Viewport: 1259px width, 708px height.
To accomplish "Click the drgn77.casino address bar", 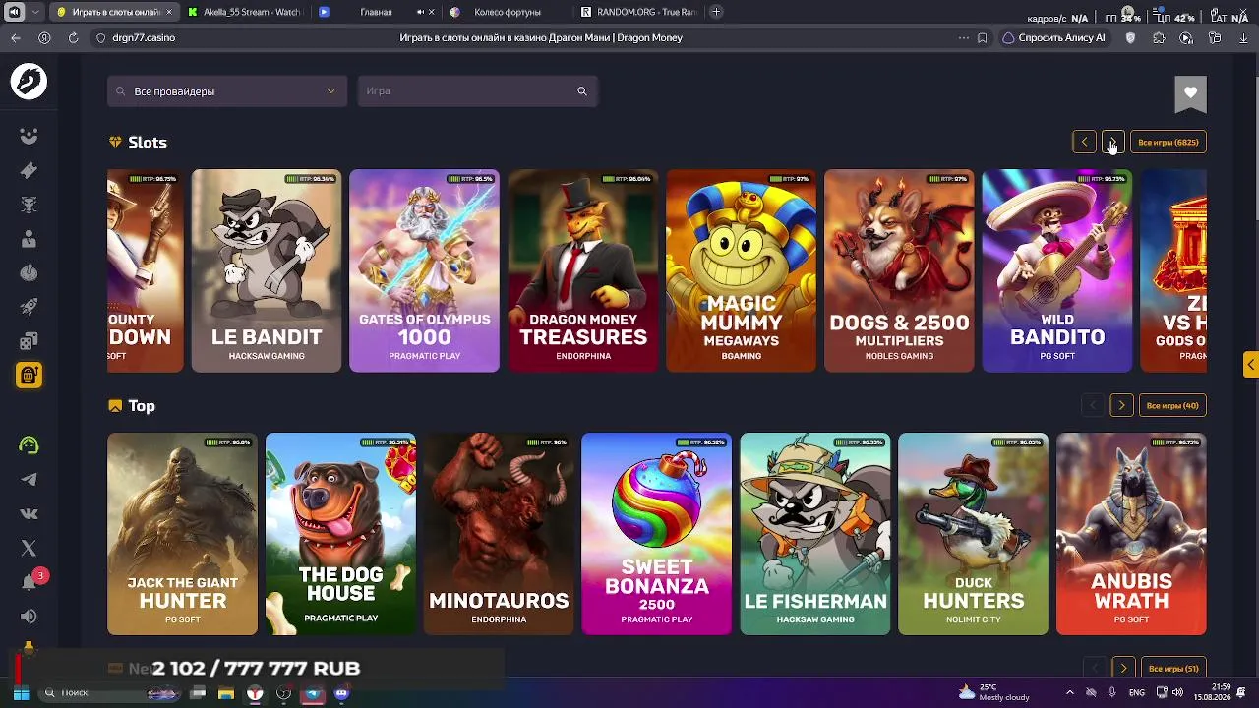I will pyautogui.click(x=144, y=38).
